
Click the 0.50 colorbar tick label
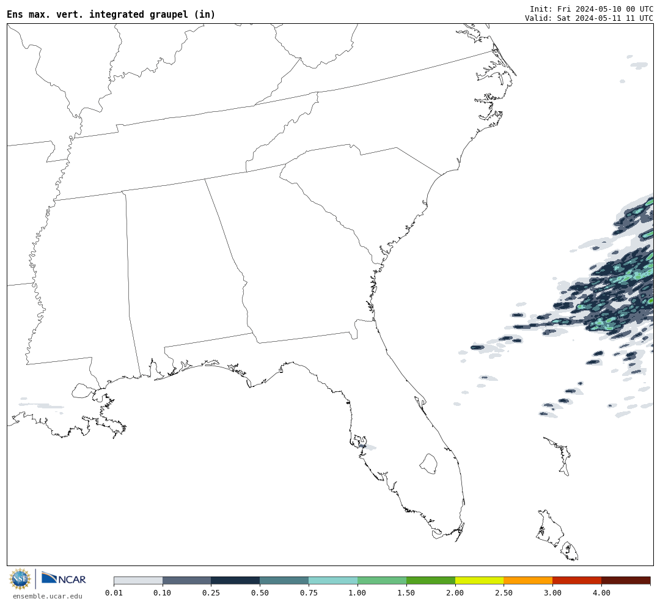click(260, 593)
